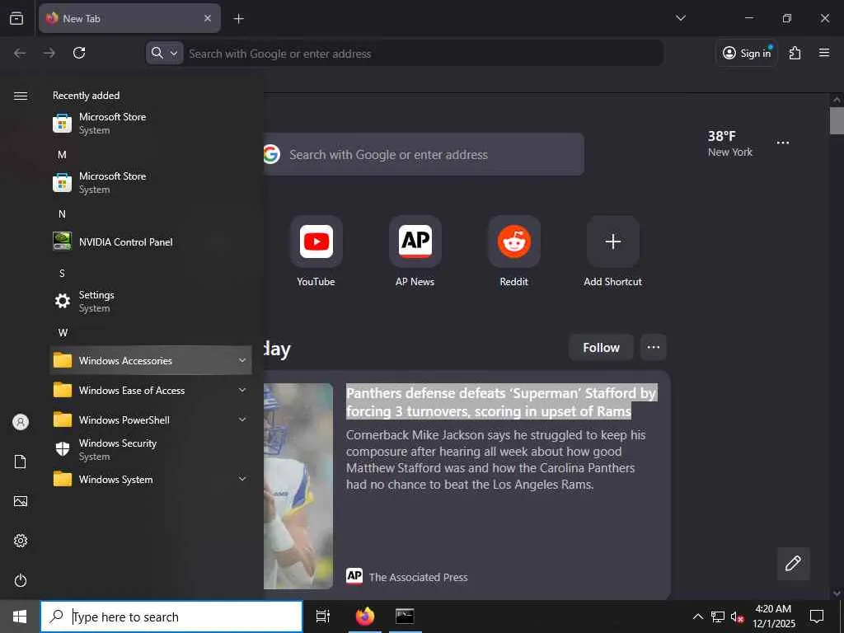Go back one page in Firefox
This screenshot has width=844, height=633.
pos(20,53)
